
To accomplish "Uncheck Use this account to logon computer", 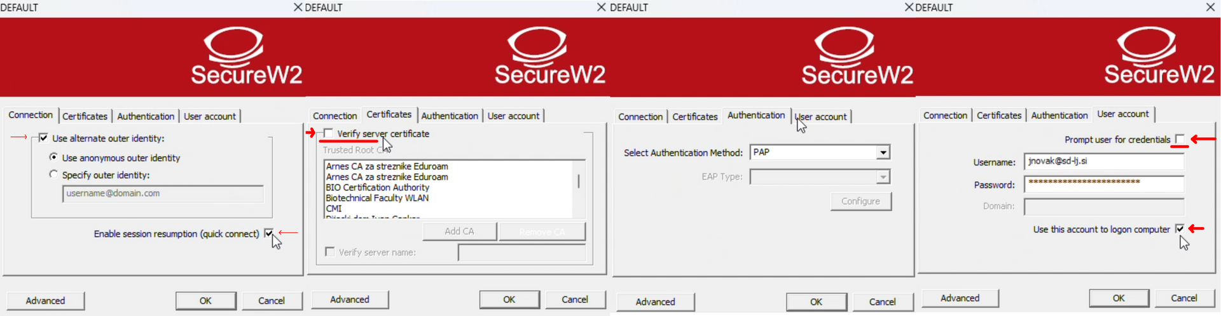I will [x=1180, y=229].
